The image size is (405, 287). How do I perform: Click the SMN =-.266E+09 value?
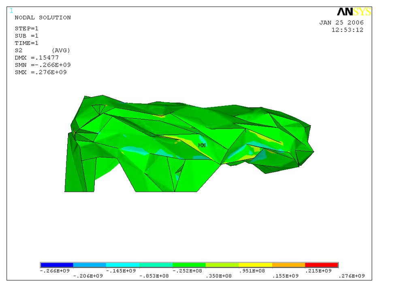coord(43,65)
